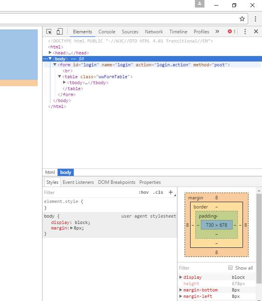Click the red error count indicator
262x301 pixels.
(231, 32)
